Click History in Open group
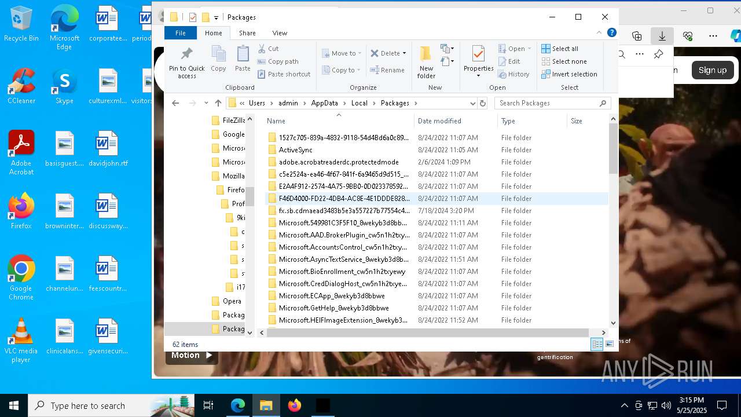Viewport: 741px width, 417px height. [x=513, y=74]
